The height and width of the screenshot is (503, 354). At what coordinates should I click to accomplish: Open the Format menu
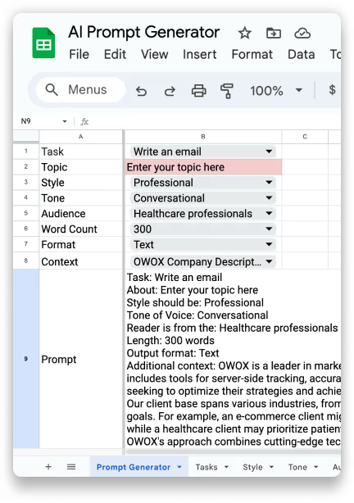click(x=252, y=54)
